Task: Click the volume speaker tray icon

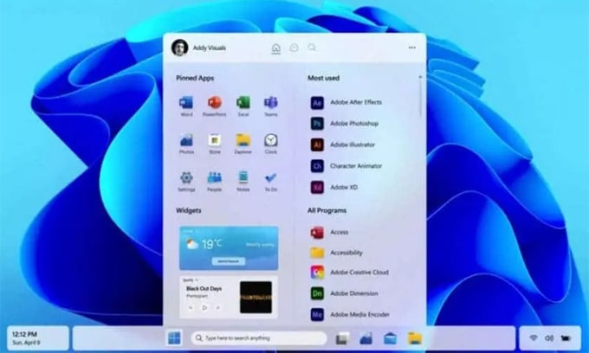Action: click(549, 338)
